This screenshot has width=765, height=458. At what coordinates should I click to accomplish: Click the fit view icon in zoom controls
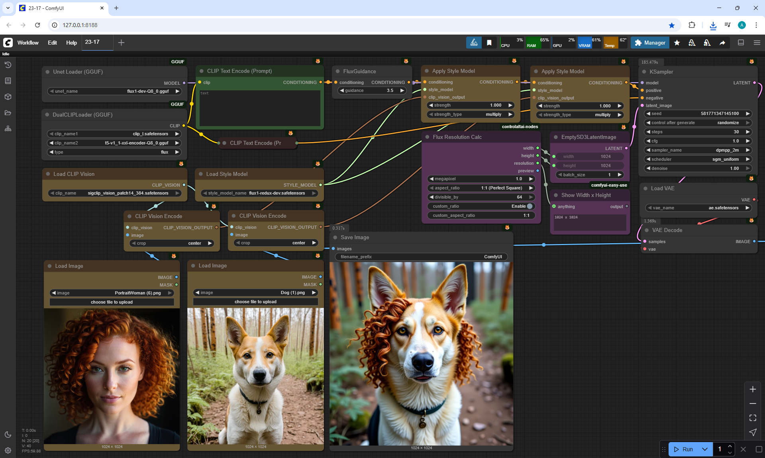point(753,418)
